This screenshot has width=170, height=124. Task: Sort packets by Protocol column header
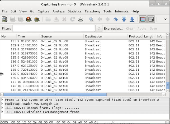(x=135, y=36)
